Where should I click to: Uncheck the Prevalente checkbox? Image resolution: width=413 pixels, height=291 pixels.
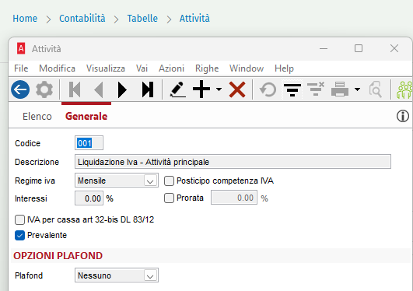tap(19, 235)
